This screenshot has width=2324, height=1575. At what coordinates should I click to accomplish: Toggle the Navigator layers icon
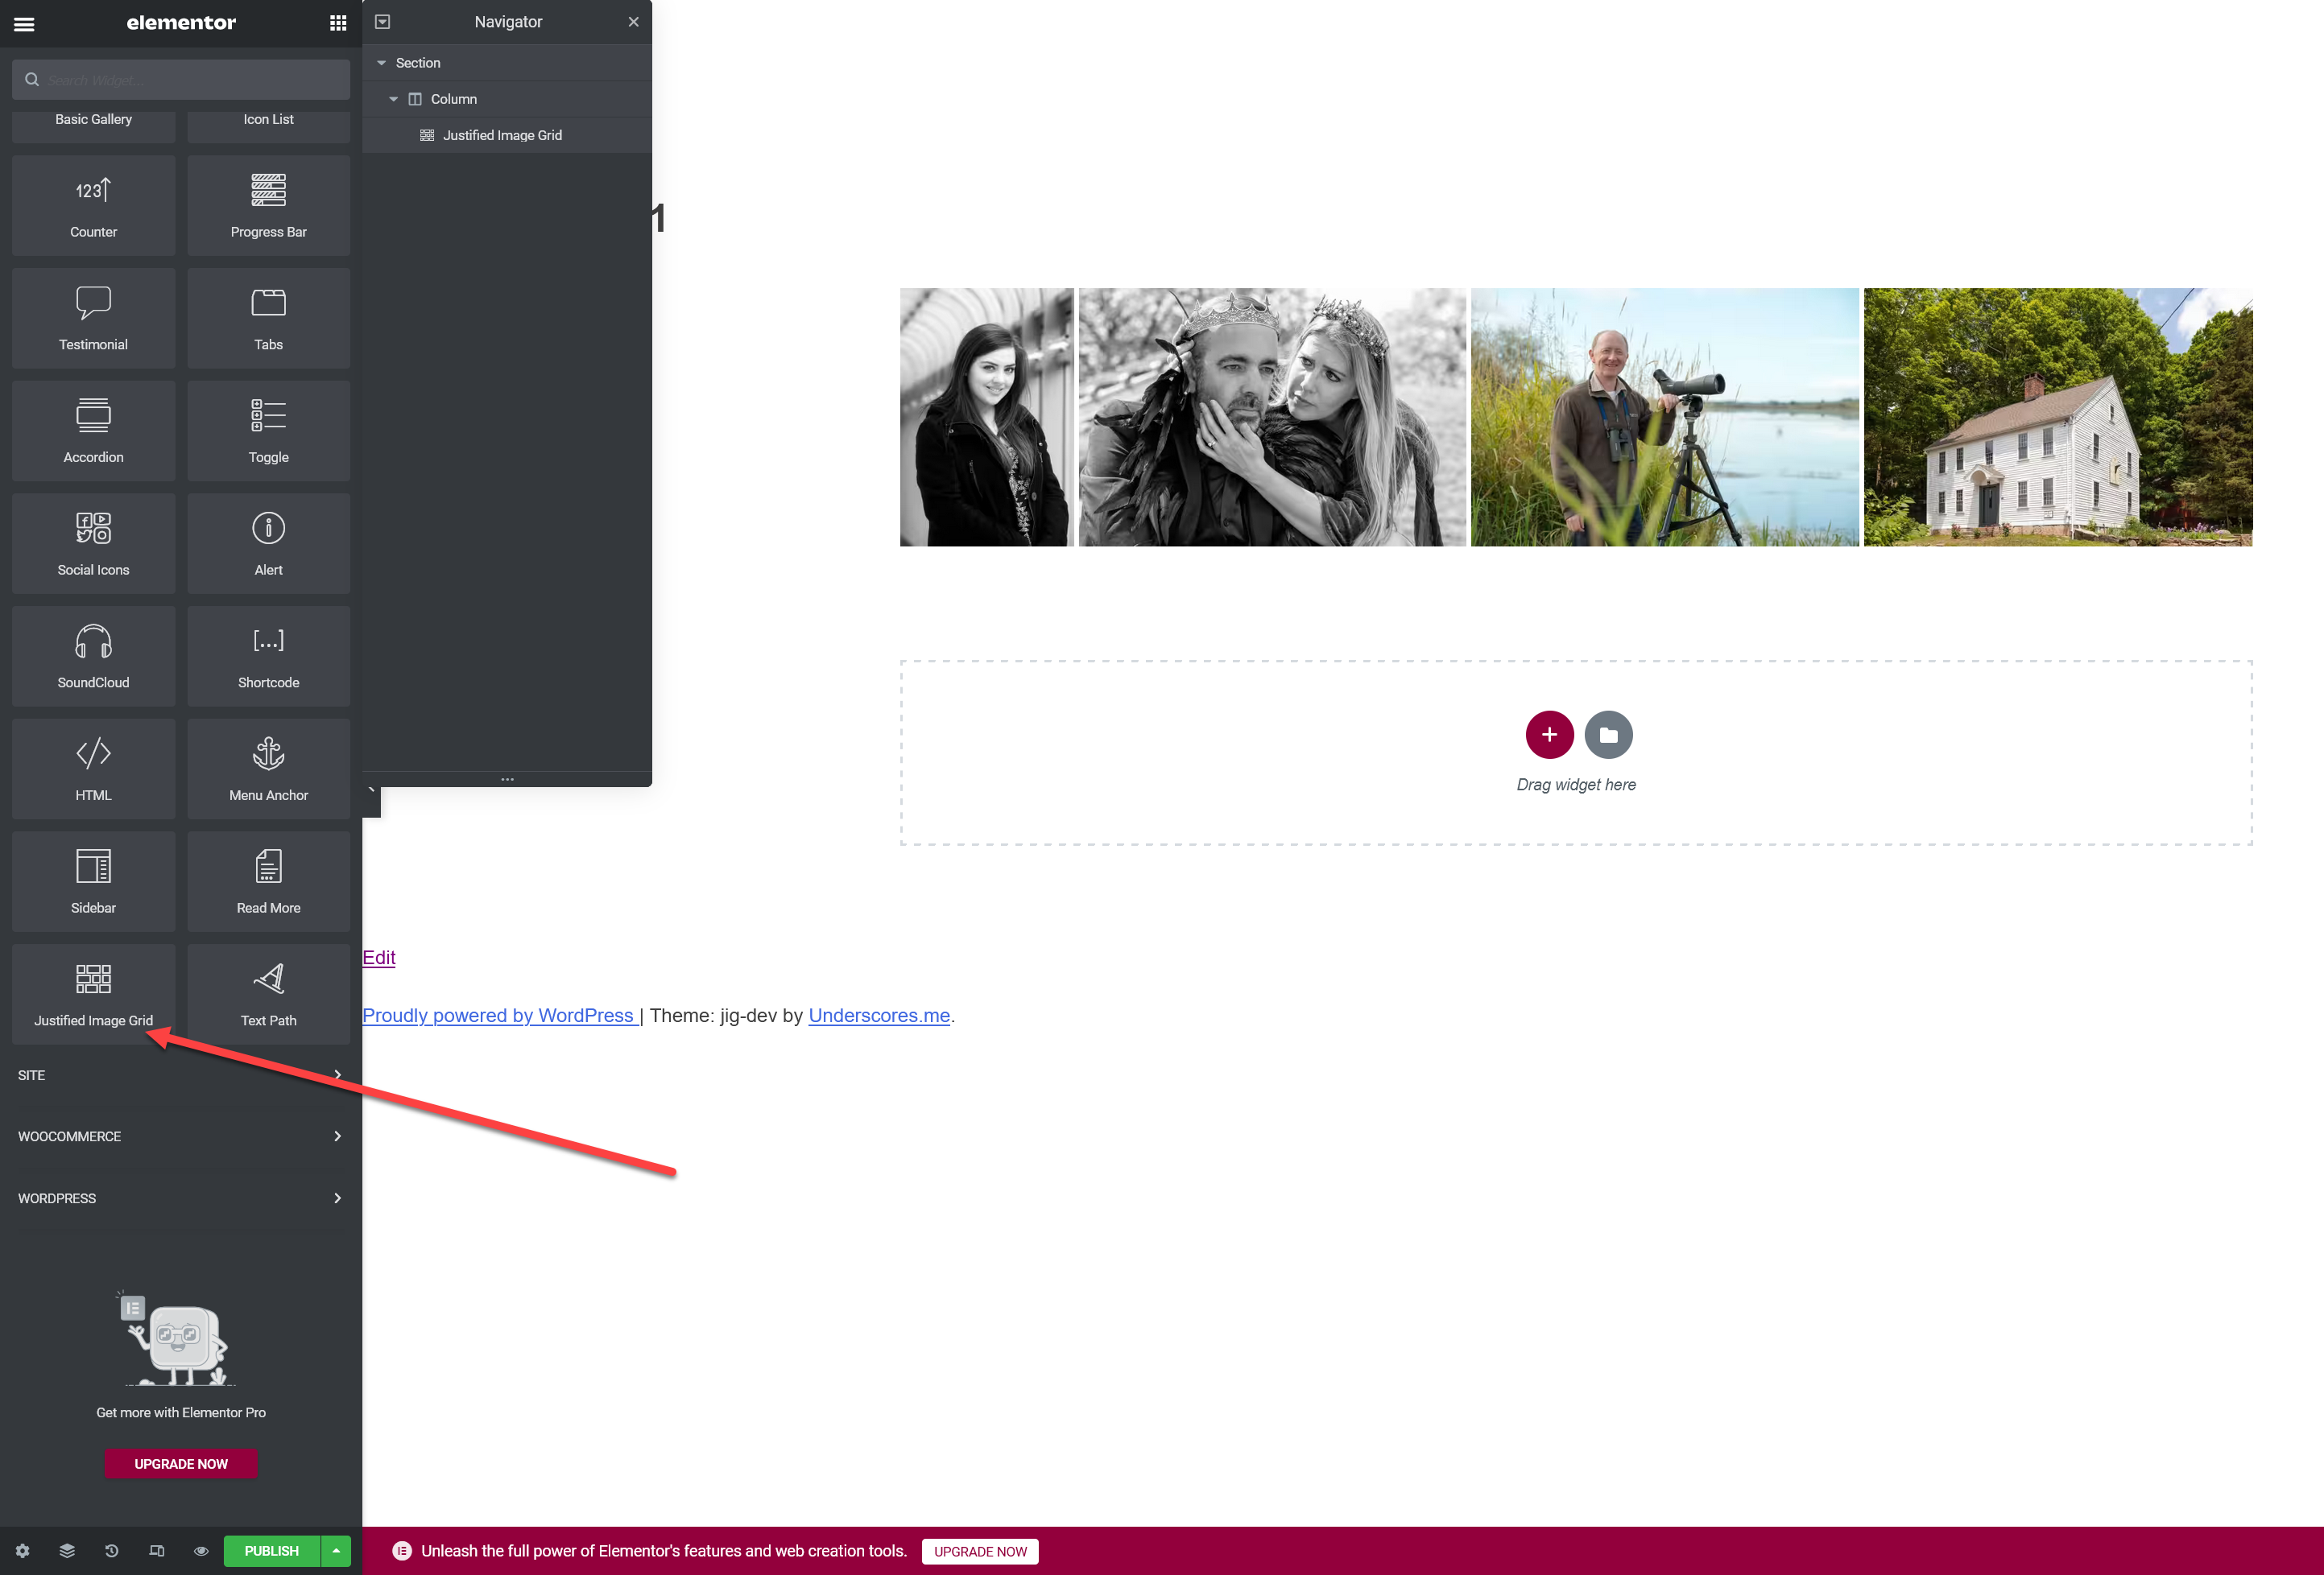(x=67, y=1551)
